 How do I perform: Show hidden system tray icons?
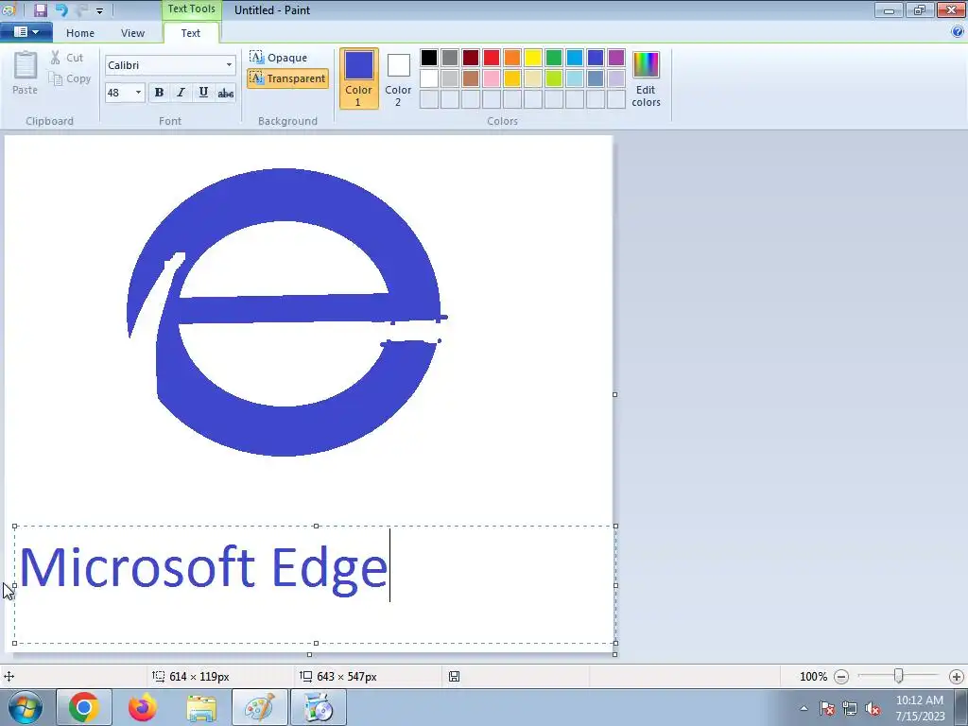pos(804,708)
